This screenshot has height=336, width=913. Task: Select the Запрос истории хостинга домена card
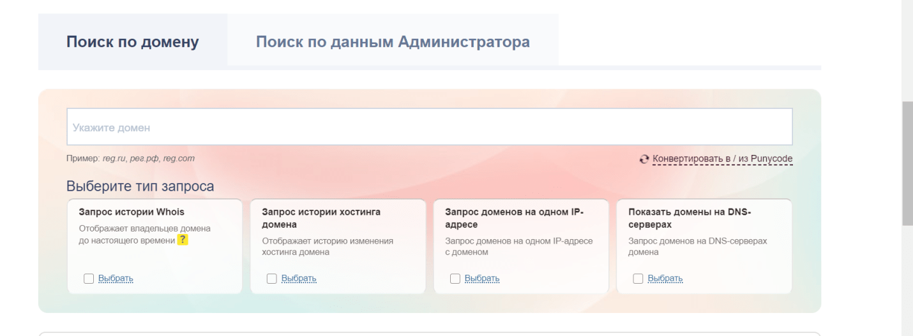click(x=338, y=246)
